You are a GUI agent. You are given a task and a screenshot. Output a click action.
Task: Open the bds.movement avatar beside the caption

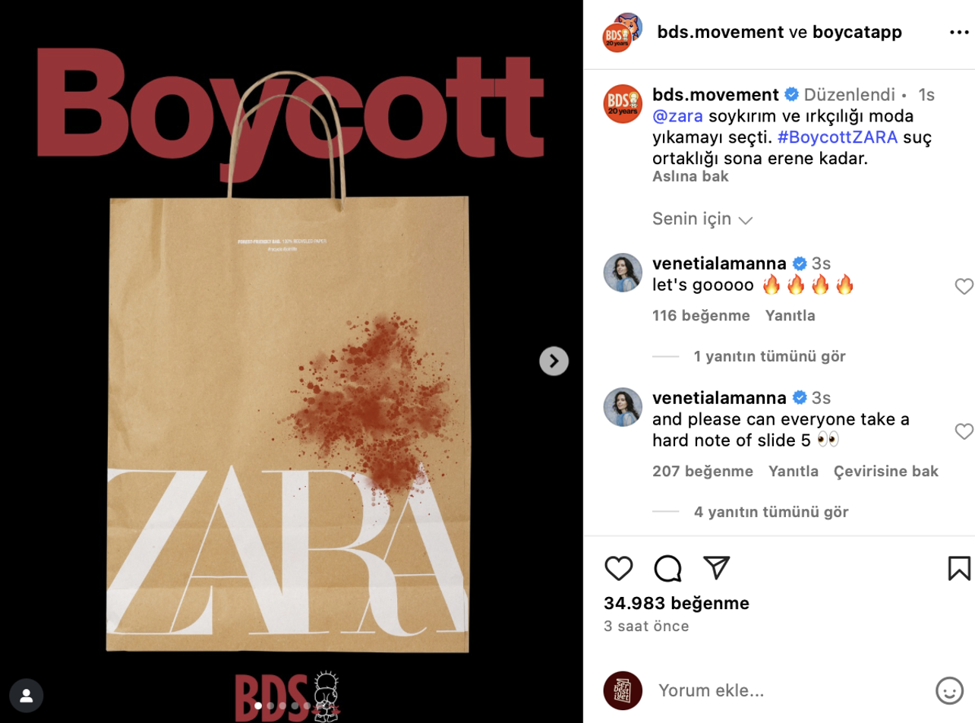tap(623, 104)
